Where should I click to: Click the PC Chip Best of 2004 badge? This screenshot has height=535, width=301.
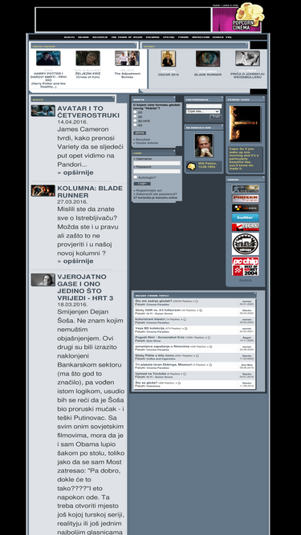pos(245,266)
